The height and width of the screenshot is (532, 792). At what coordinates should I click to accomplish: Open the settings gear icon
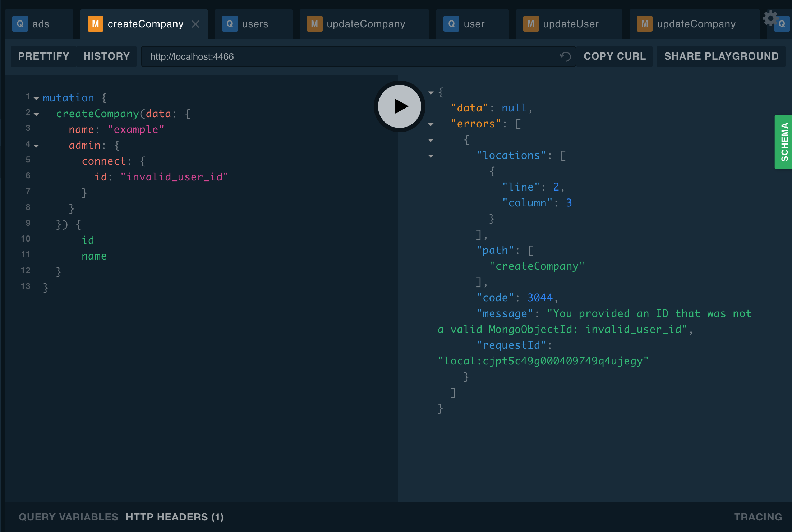pos(770,18)
